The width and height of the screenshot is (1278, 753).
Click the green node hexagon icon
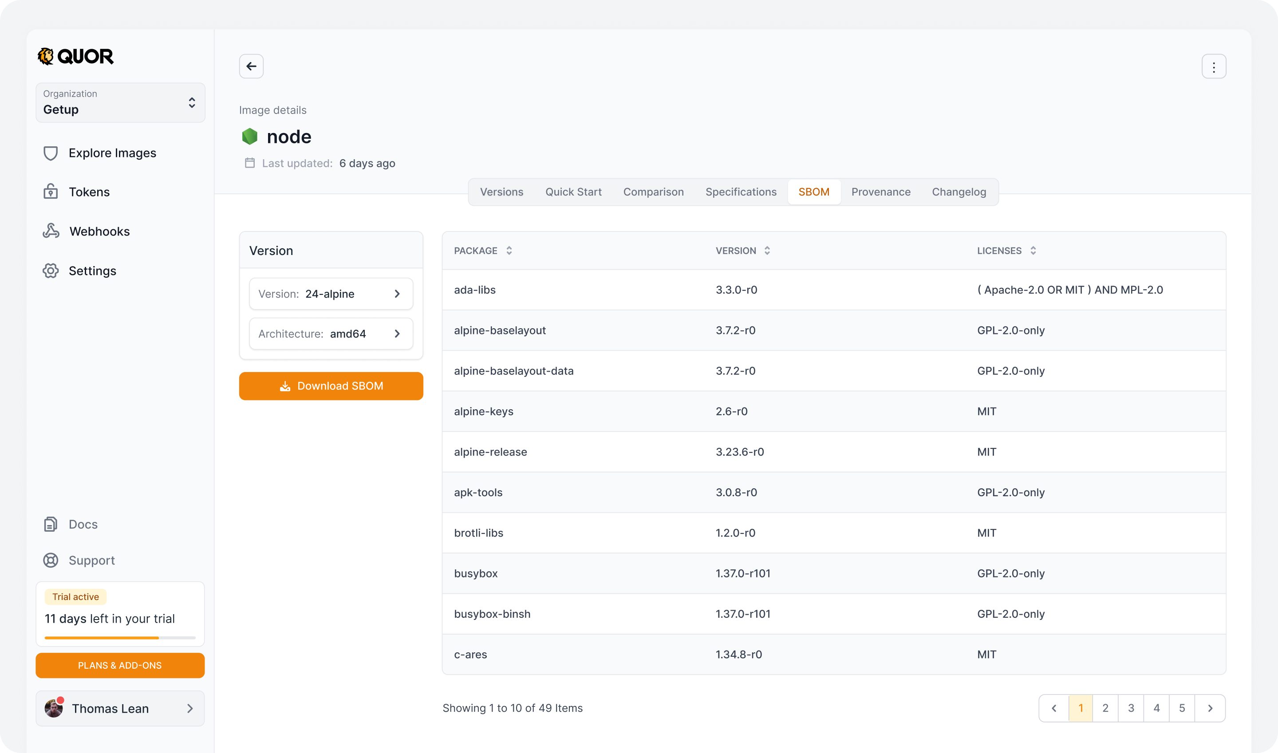[x=249, y=137]
